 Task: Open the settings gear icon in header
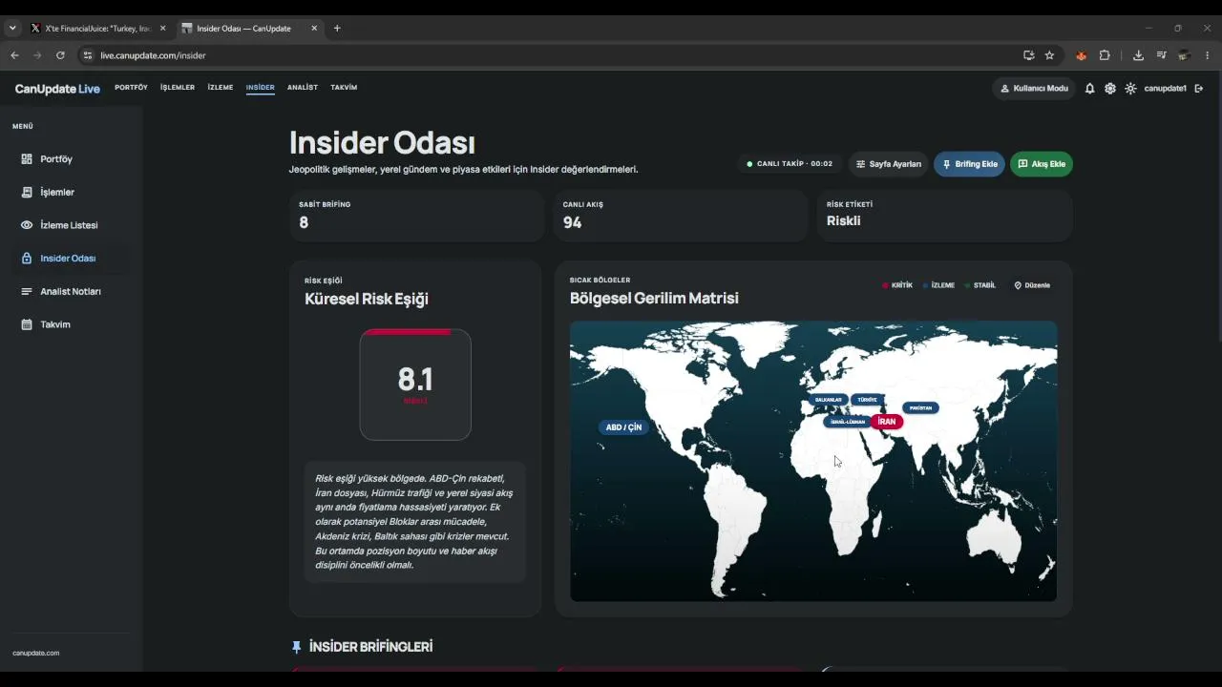pyautogui.click(x=1109, y=88)
